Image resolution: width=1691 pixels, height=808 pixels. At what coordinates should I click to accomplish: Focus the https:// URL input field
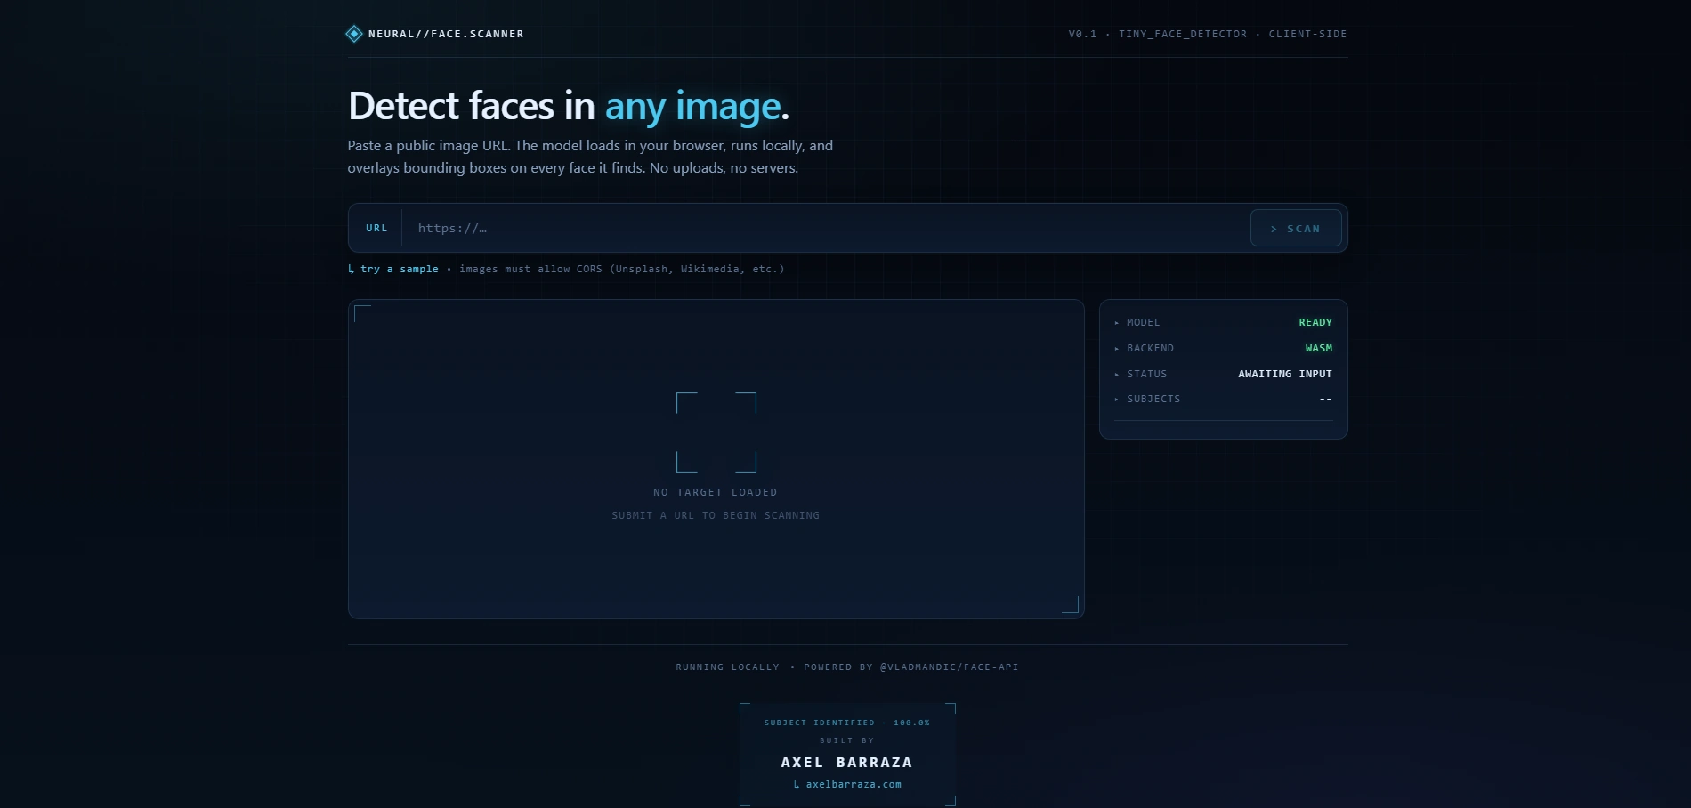point(826,229)
